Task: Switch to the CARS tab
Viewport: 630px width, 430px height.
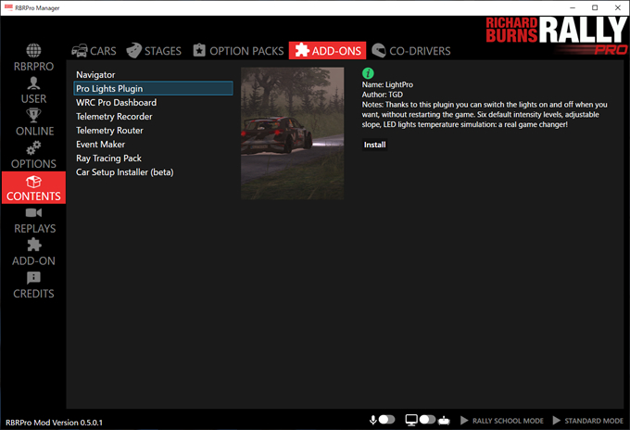Action: tap(94, 51)
